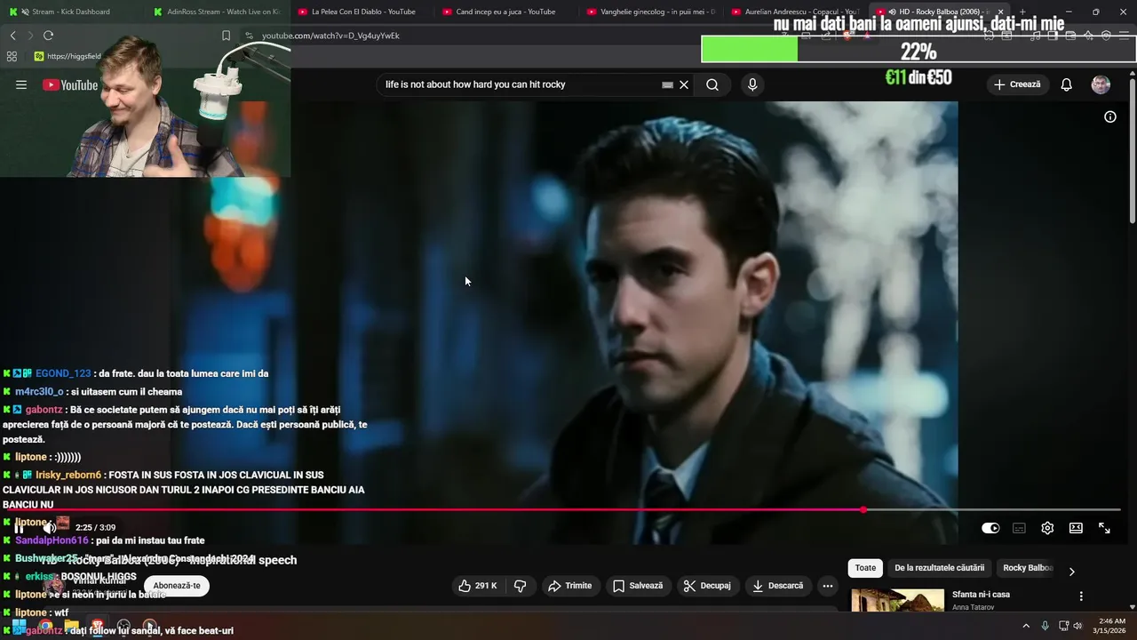Screen dimensions: 1137x640
Task: Open the YouTube account avatar menu
Action: point(1101,84)
